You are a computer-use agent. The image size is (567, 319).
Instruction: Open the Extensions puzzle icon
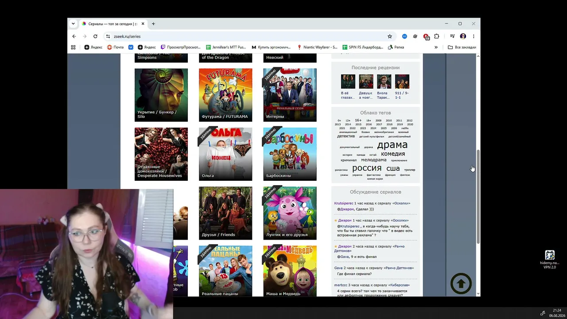436,36
